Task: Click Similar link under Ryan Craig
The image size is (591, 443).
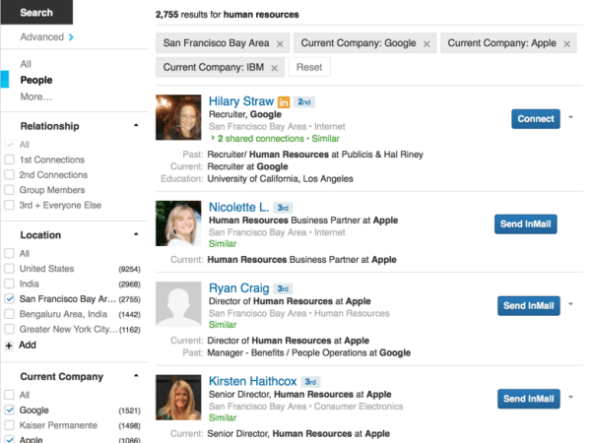Action: click(x=223, y=325)
